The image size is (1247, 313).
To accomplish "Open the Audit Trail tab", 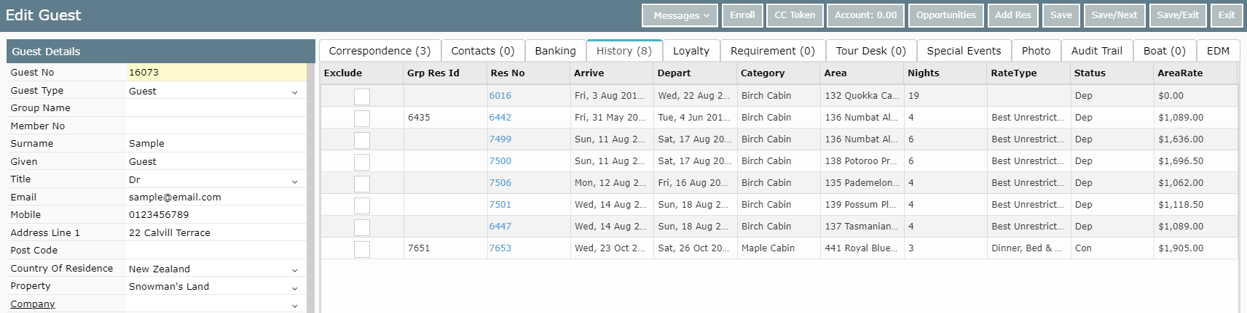I will point(1097,51).
